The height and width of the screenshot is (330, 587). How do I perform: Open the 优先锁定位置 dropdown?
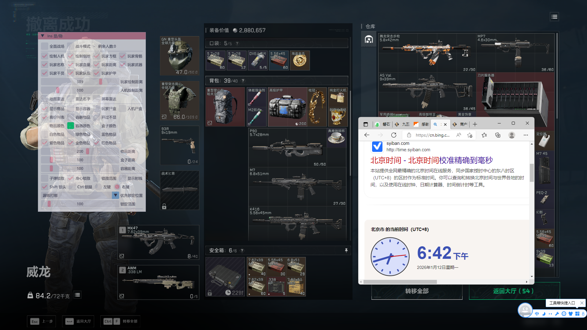(x=115, y=195)
